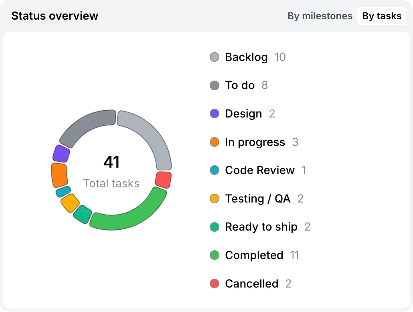Click the Completed count of 11
413x312 pixels.
click(x=294, y=255)
